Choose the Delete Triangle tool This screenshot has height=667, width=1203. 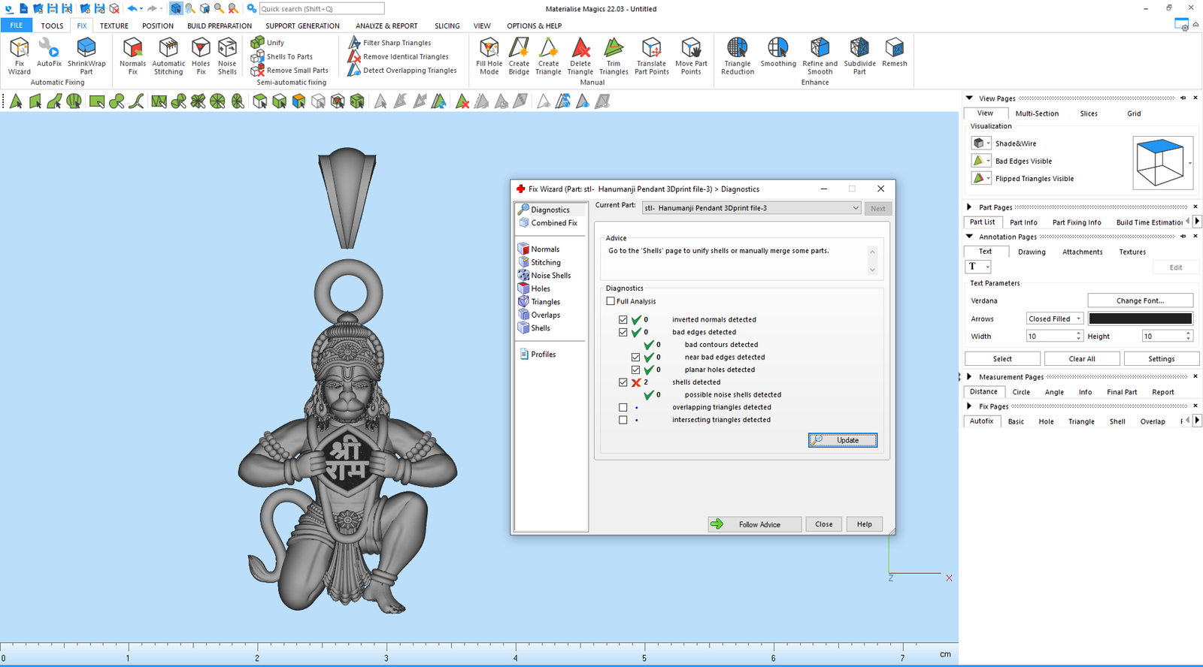click(x=580, y=56)
